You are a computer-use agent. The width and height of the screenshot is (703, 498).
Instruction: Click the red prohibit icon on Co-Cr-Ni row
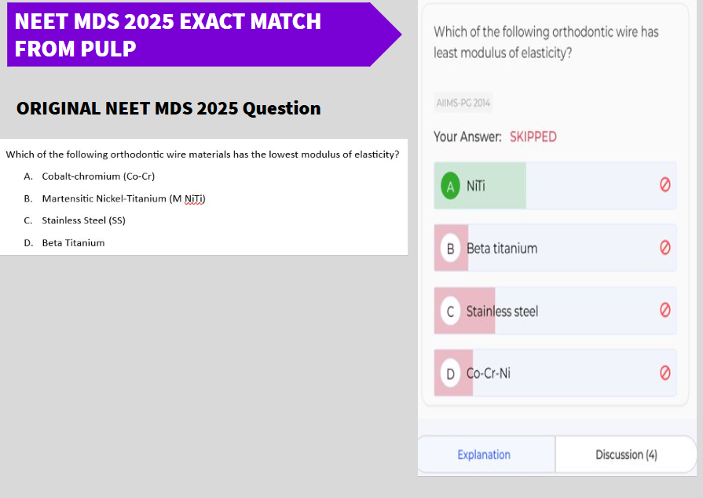pyautogui.click(x=665, y=373)
